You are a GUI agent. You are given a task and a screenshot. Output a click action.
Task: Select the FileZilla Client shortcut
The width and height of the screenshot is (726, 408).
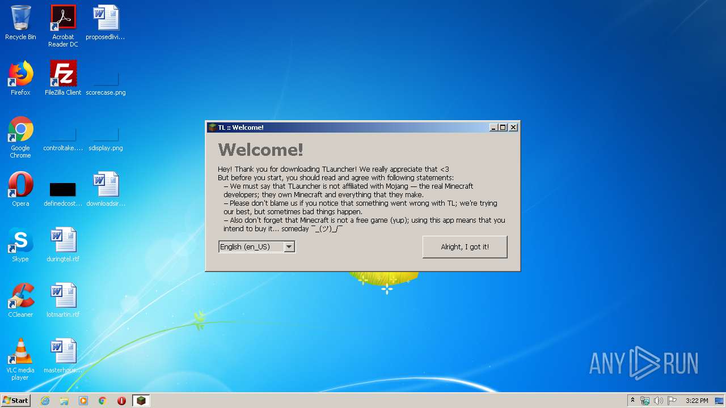pyautogui.click(x=63, y=78)
